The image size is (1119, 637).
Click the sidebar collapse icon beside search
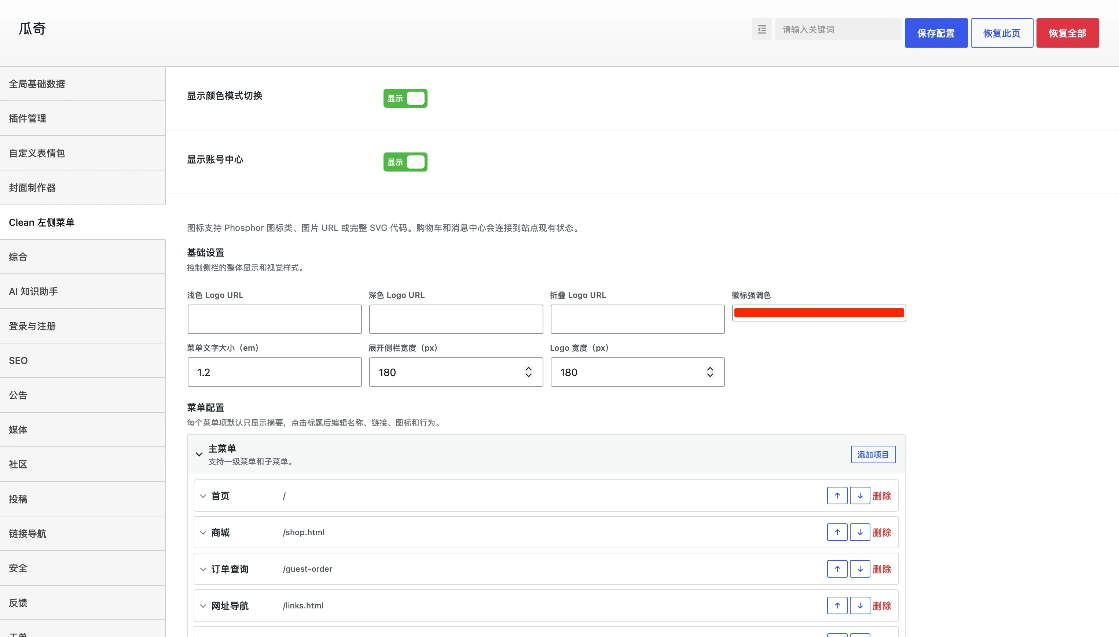pos(762,29)
